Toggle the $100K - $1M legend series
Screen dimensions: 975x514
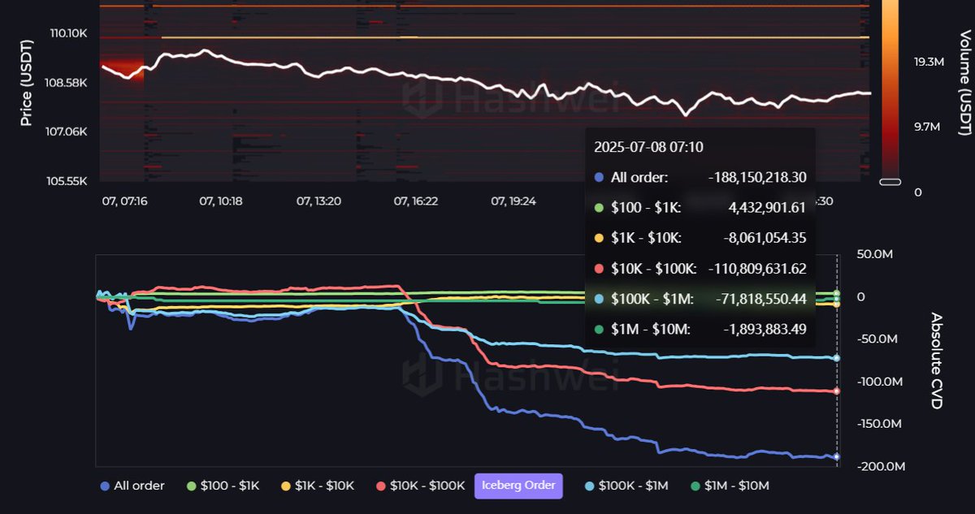pyautogui.click(x=626, y=486)
